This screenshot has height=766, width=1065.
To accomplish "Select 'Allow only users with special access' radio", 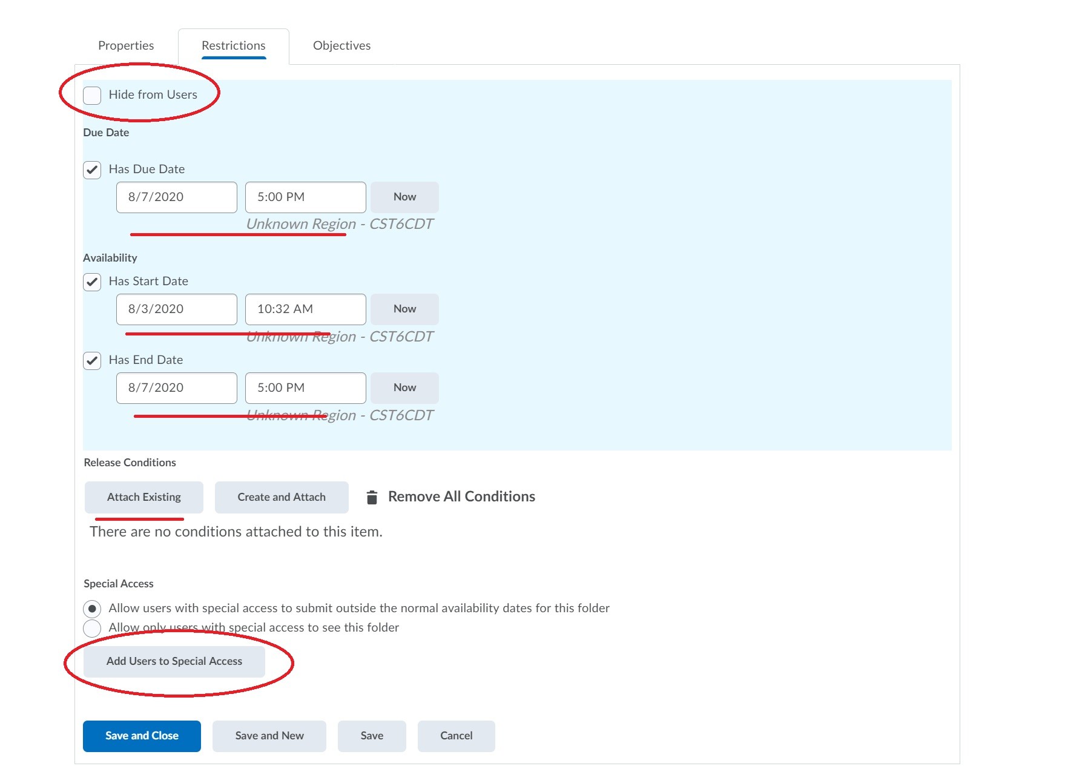I will pos(92,628).
